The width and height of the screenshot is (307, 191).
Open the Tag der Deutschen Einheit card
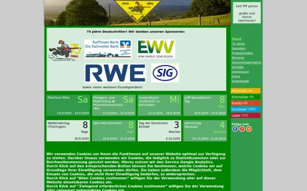tap(159, 131)
